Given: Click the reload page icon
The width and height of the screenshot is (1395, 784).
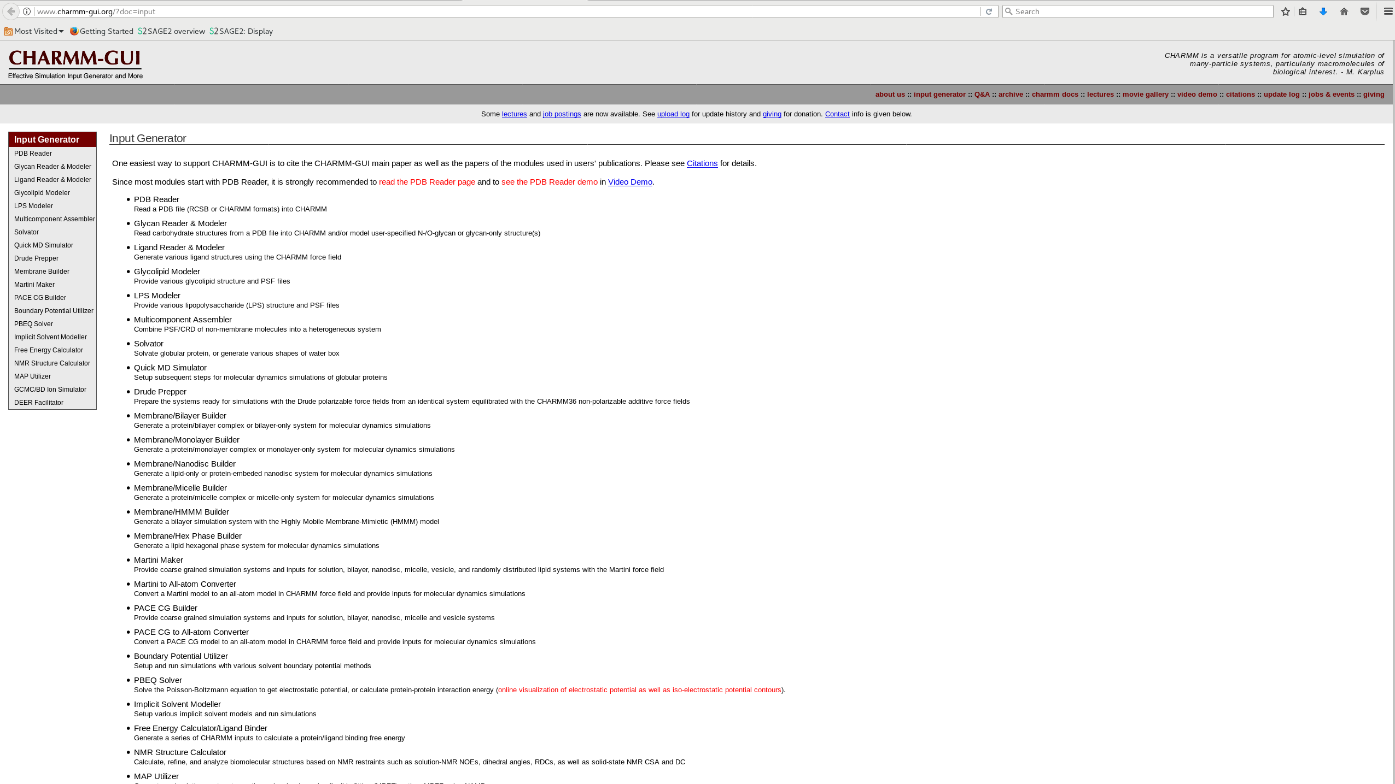Looking at the screenshot, I should point(989,11).
